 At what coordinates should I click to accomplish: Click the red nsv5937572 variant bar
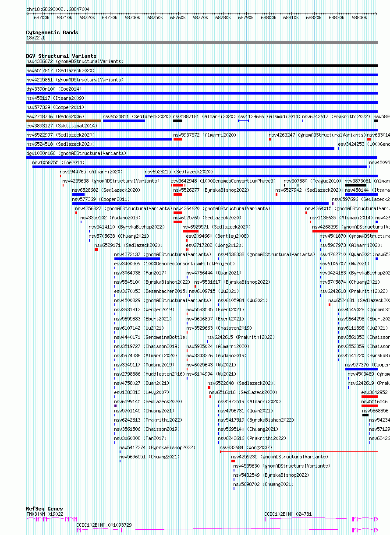[177, 139]
